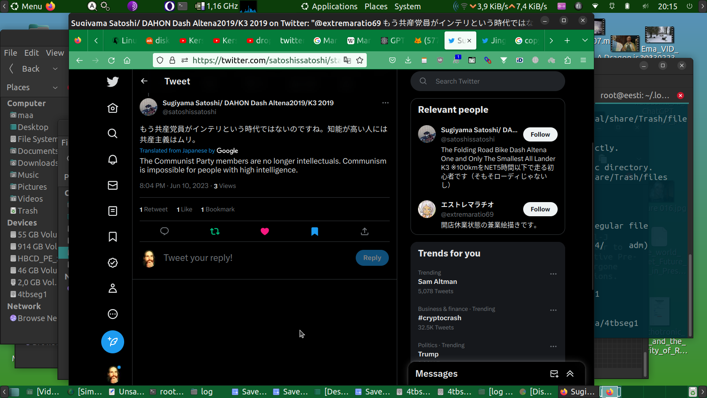Viewport: 707px width, 398px height.
Task: Open More options circle in Twitter sidebar
Action: 113,314
